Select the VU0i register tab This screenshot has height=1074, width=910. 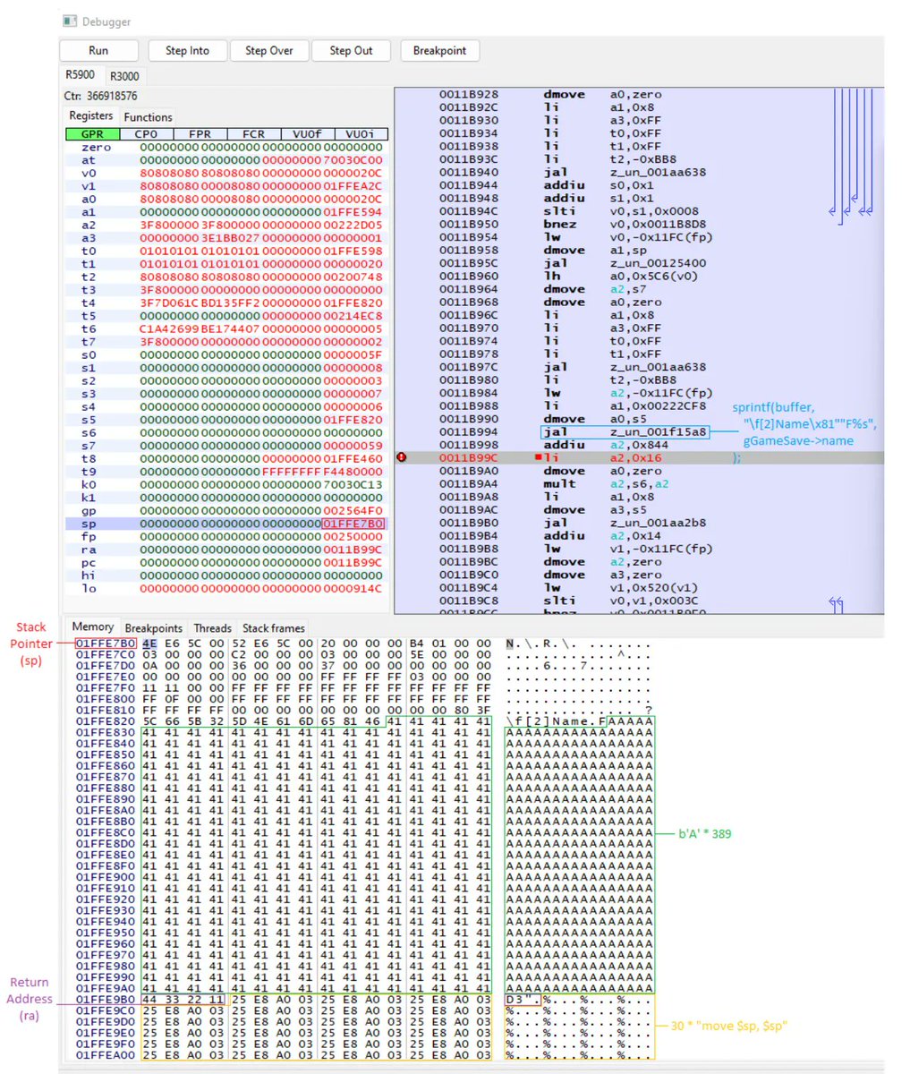(361, 134)
